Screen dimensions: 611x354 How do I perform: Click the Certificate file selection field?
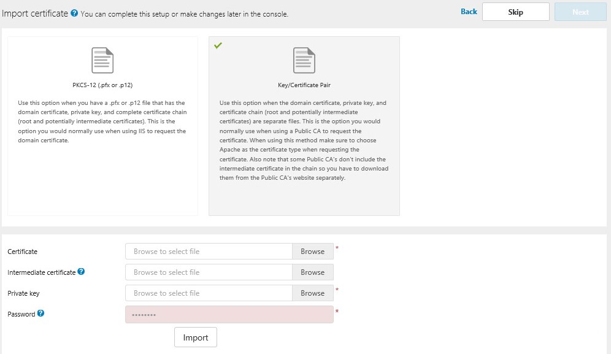click(209, 251)
